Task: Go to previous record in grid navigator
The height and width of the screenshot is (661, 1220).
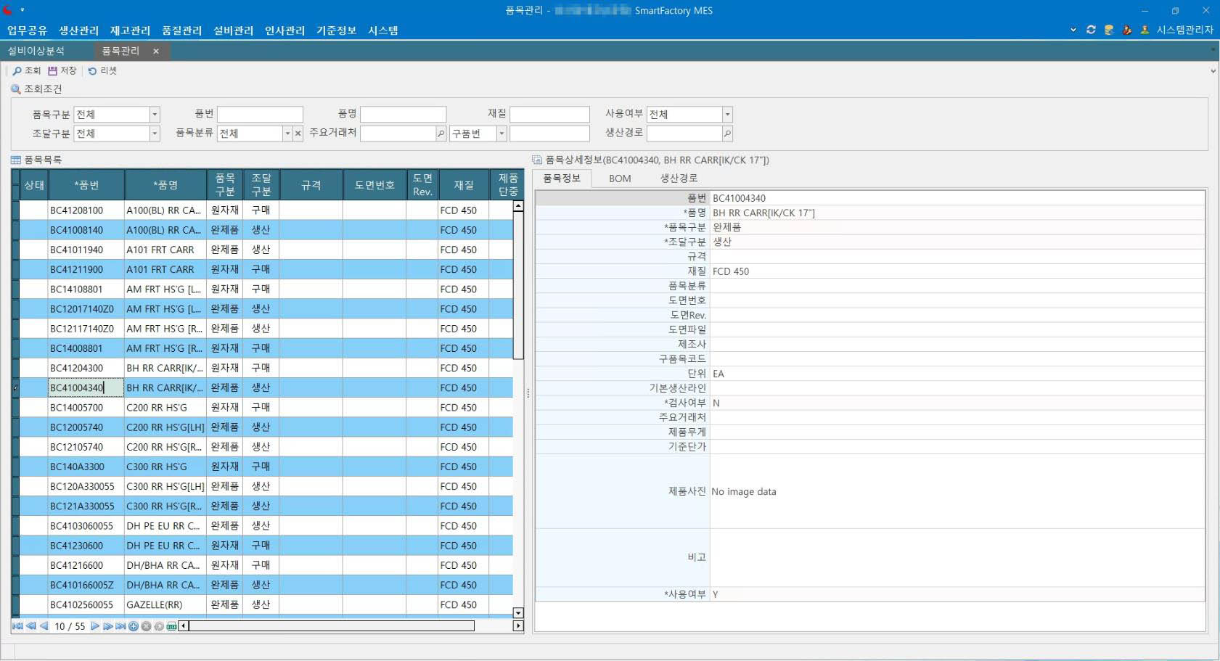Action: pos(44,626)
